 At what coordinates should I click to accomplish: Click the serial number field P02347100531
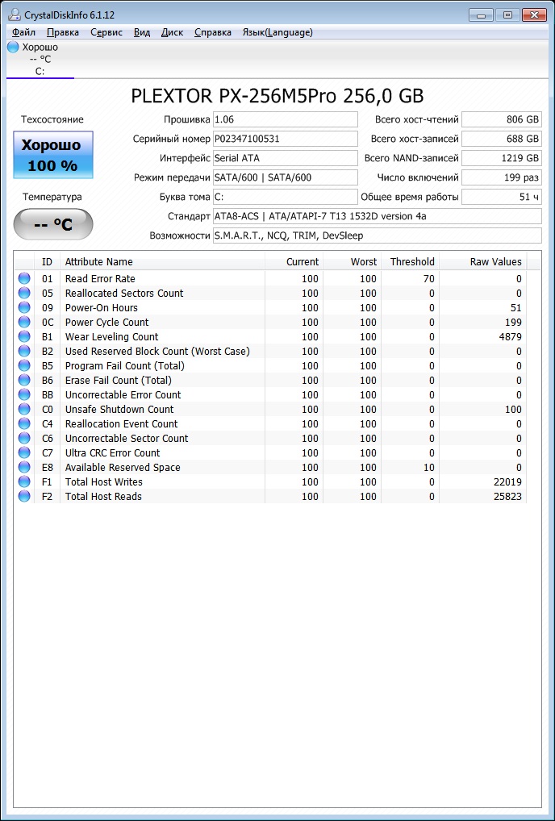(x=286, y=139)
